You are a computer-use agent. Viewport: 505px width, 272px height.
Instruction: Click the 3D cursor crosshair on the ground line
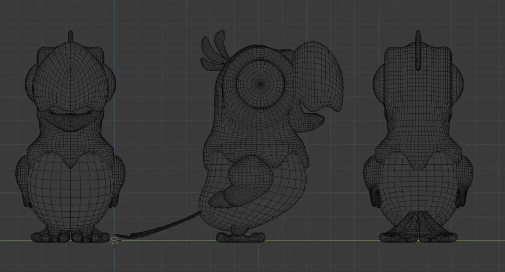114,240
